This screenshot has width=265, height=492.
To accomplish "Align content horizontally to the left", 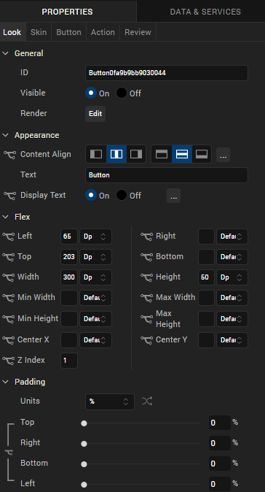I will (96, 154).
